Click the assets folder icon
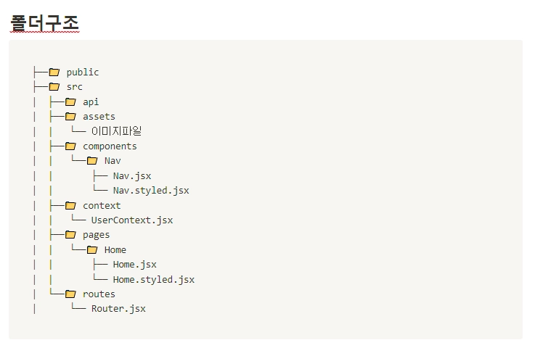 click(70, 116)
